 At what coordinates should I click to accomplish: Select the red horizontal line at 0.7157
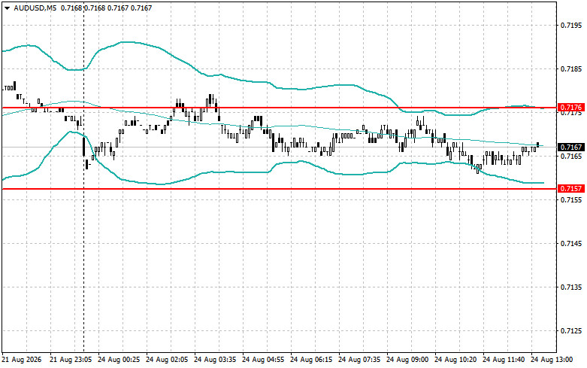click(280, 188)
